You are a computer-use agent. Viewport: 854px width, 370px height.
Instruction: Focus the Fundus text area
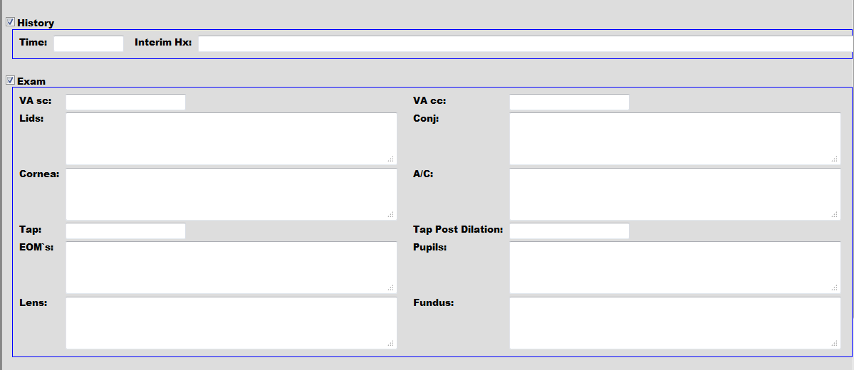675,322
